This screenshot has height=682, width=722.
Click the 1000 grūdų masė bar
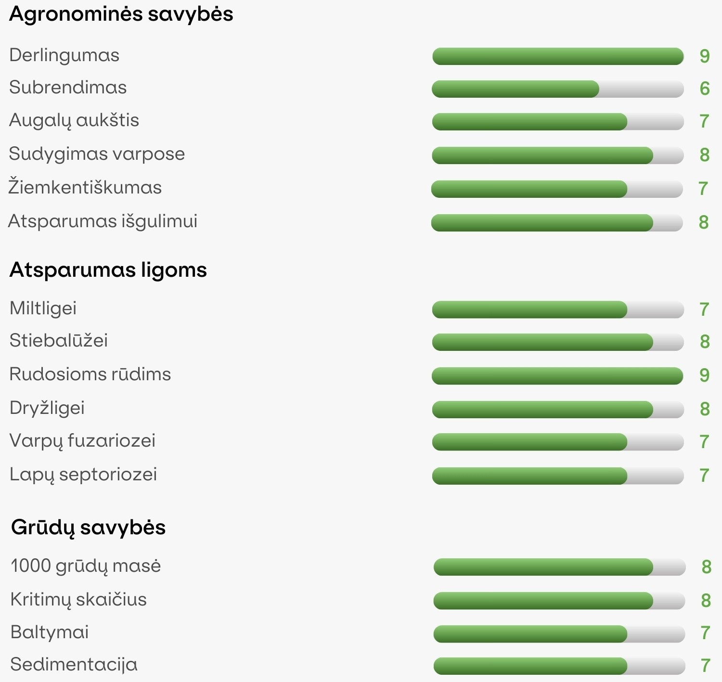(559, 567)
